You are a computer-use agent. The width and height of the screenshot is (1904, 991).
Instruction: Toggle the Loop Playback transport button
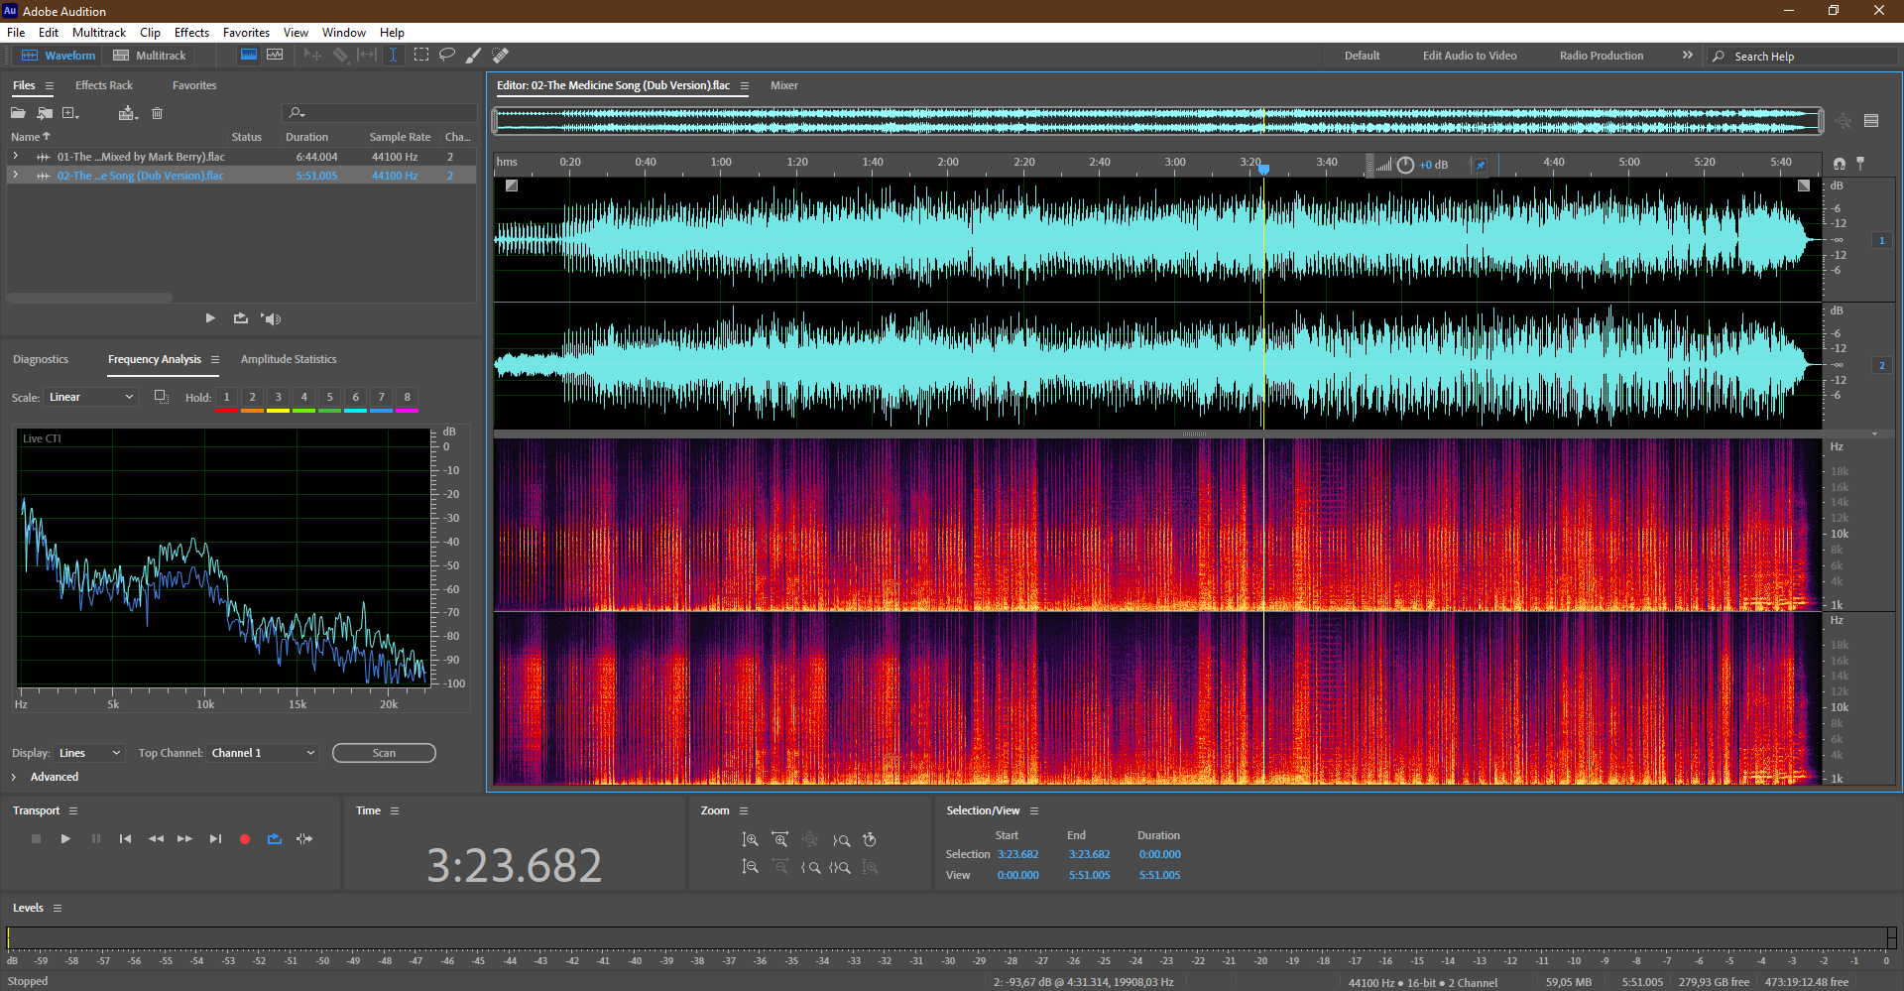[275, 839]
